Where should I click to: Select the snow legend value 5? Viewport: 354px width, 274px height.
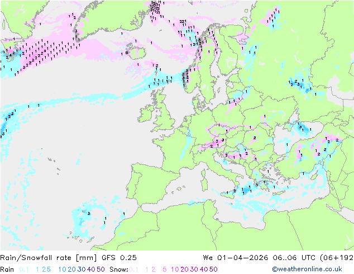165,270
